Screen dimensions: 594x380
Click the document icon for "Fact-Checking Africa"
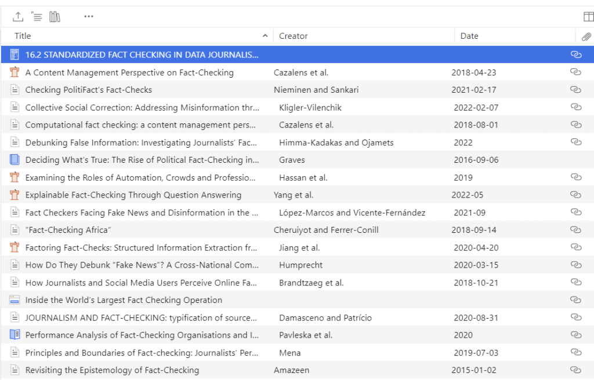[15, 230]
